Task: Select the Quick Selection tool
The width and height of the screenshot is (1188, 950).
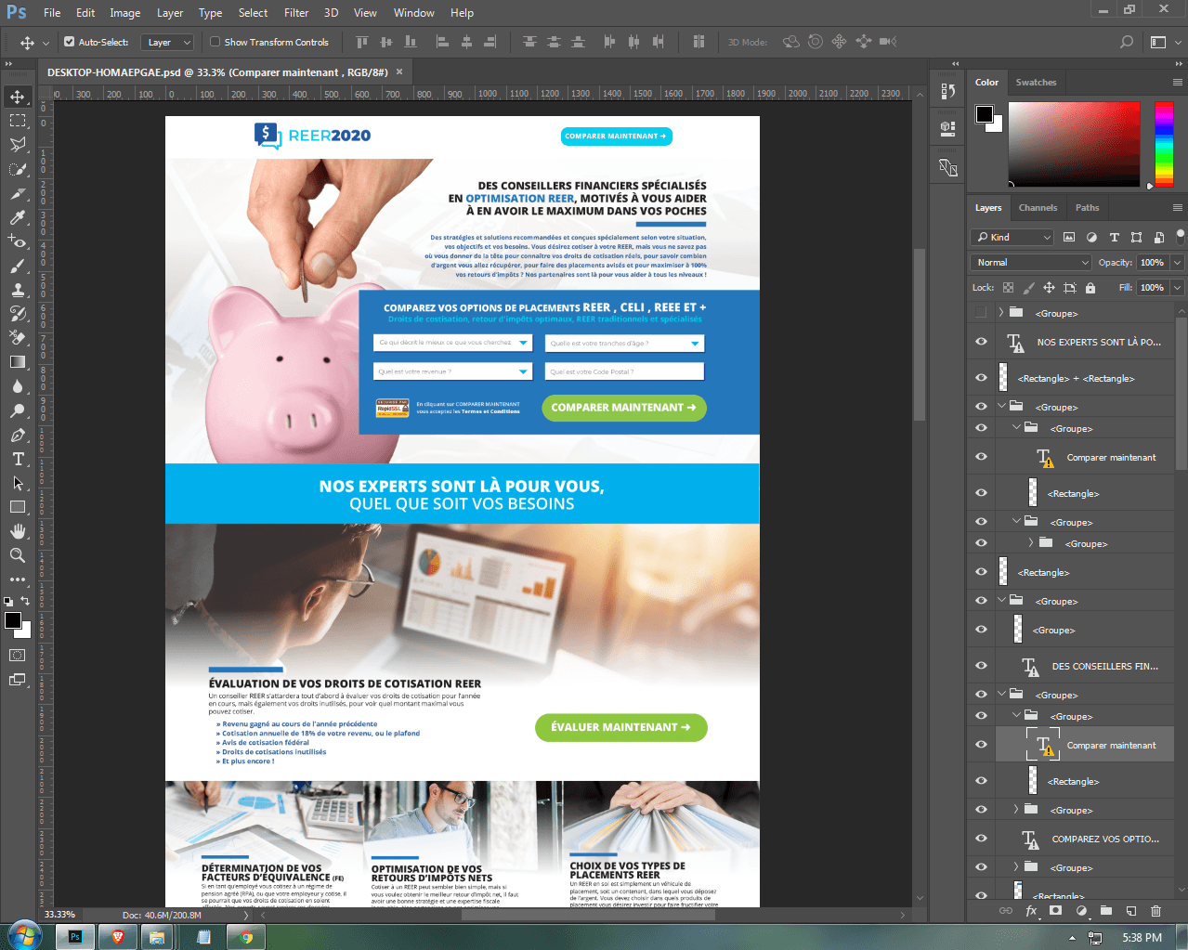Action: (18, 169)
